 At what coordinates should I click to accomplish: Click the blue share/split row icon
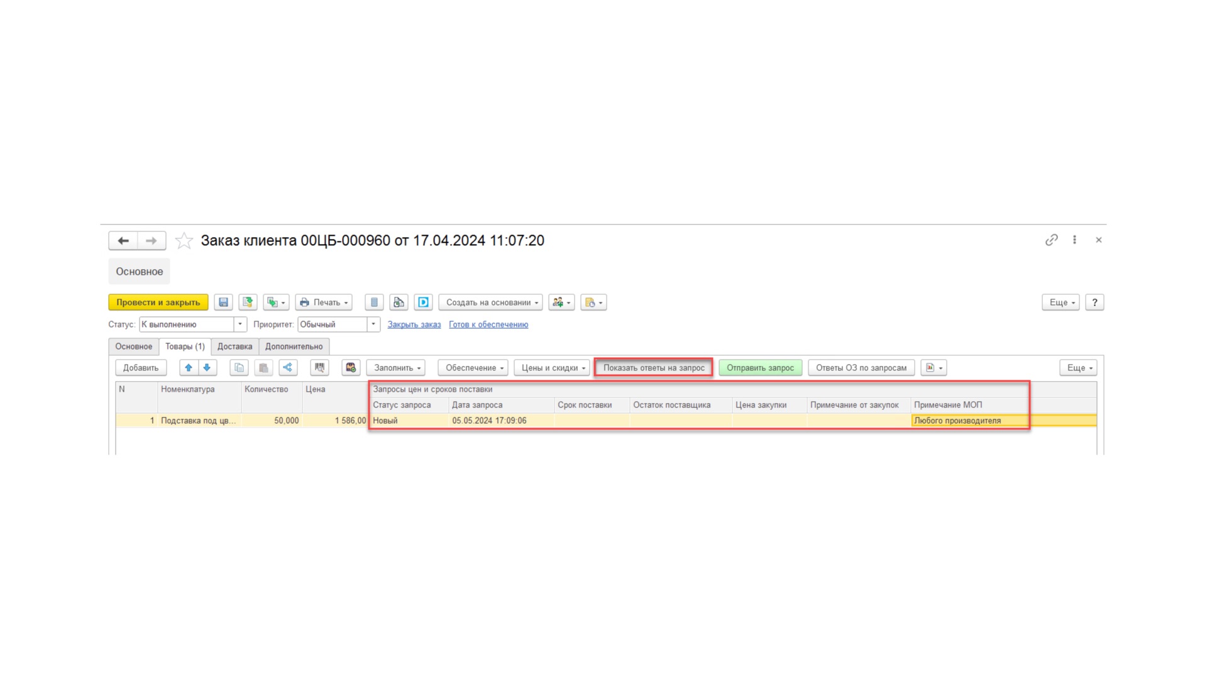coord(288,368)
